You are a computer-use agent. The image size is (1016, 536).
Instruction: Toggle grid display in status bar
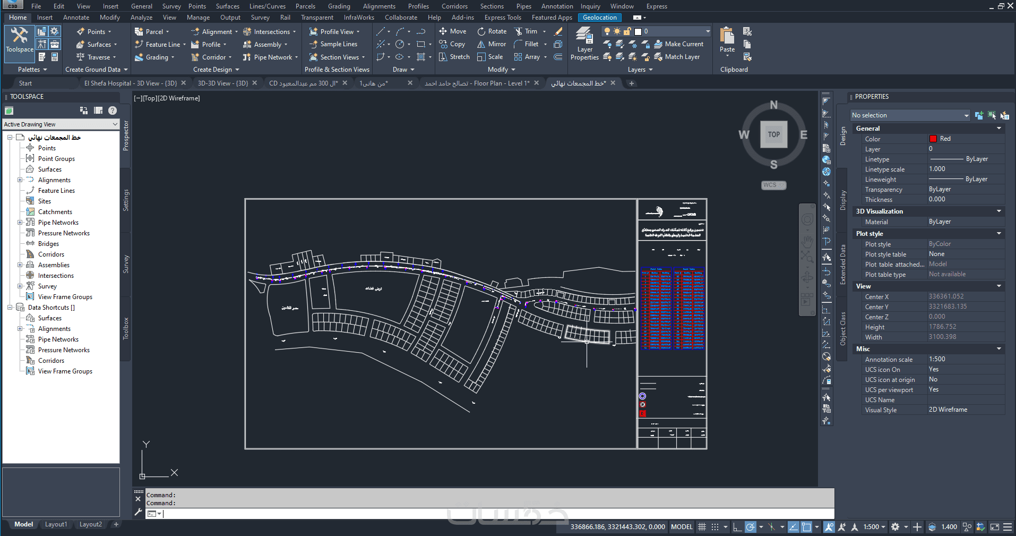(x=702, y=527)
